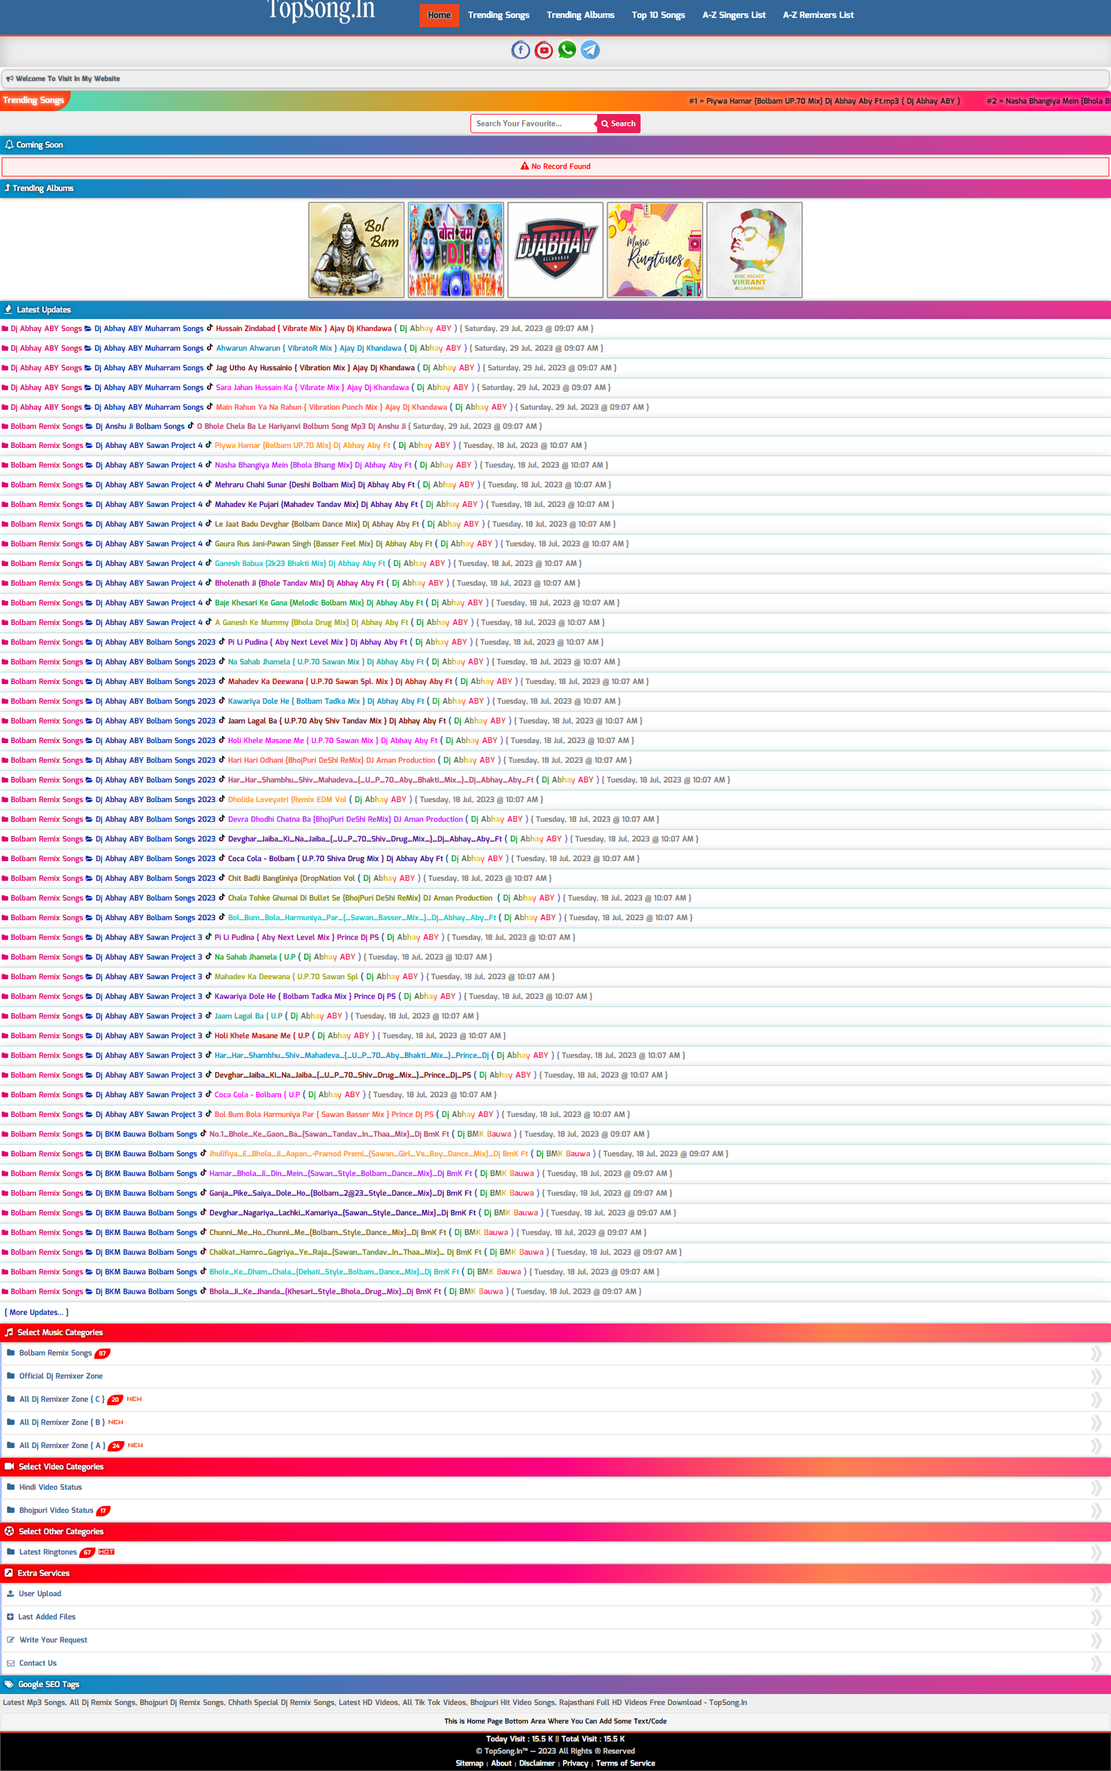Click the envelope icon beside Contact Us

point(10,1663)
